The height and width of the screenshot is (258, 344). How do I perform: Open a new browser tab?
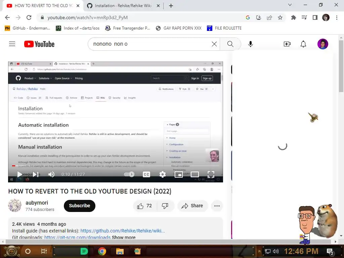tap(171, 6)
